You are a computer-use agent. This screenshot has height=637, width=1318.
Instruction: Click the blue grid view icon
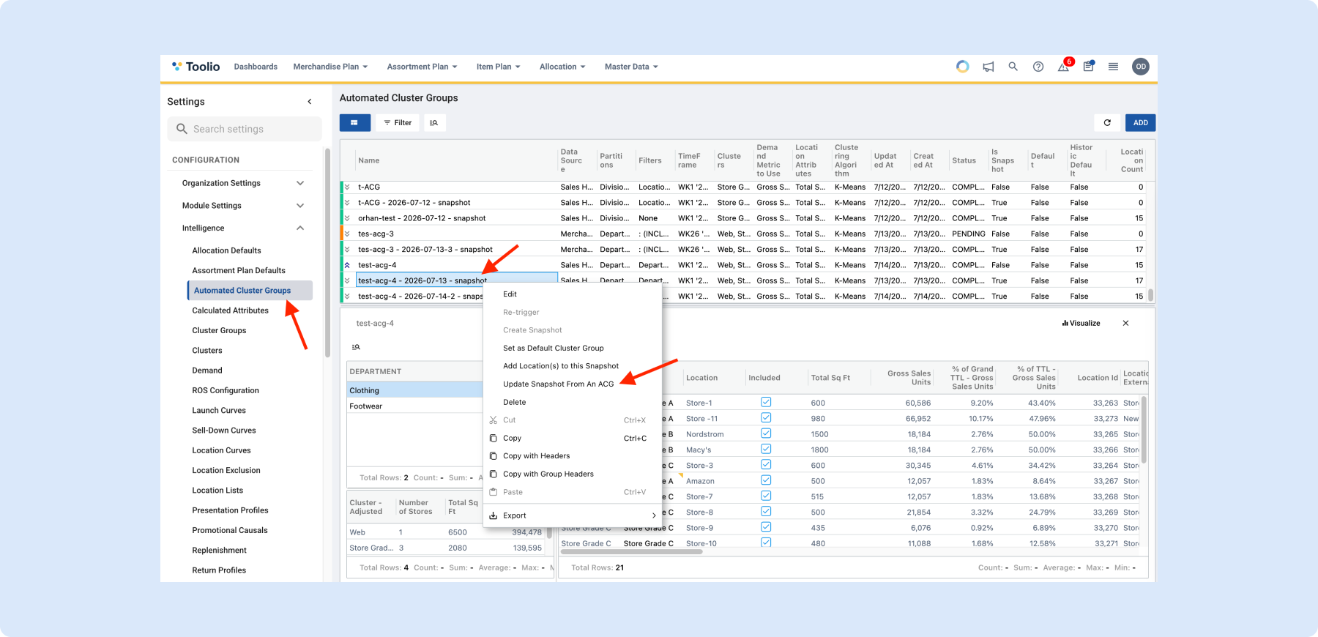(354, 123)
